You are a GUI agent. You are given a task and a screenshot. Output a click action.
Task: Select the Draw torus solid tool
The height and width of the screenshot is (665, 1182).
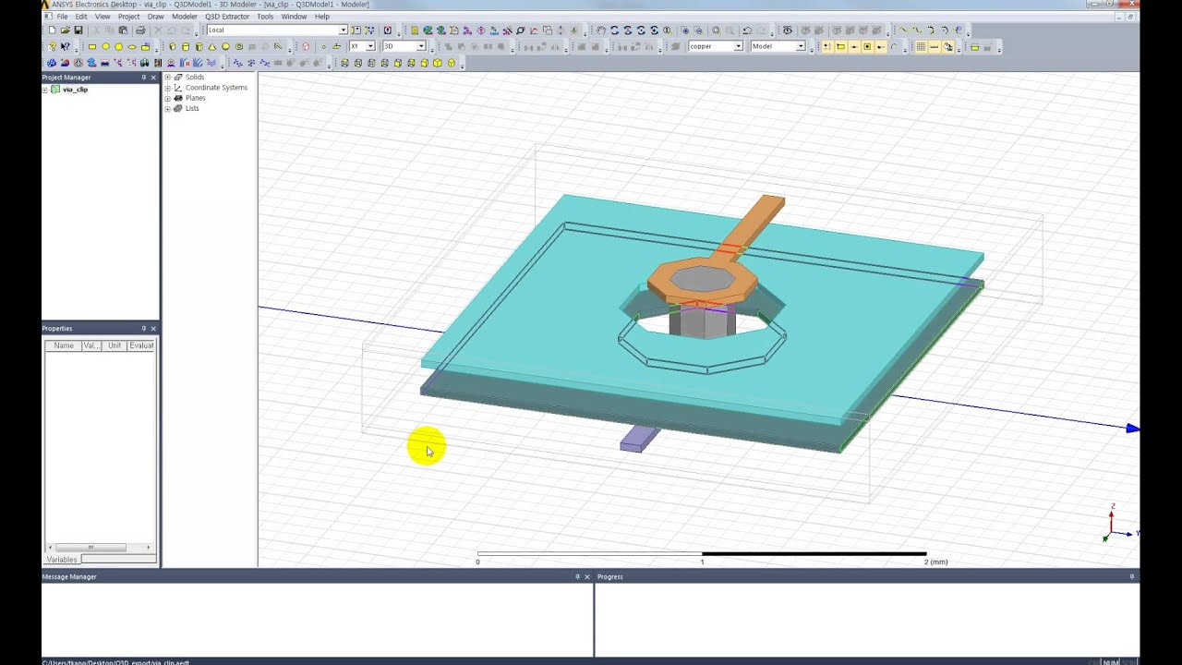238,46
